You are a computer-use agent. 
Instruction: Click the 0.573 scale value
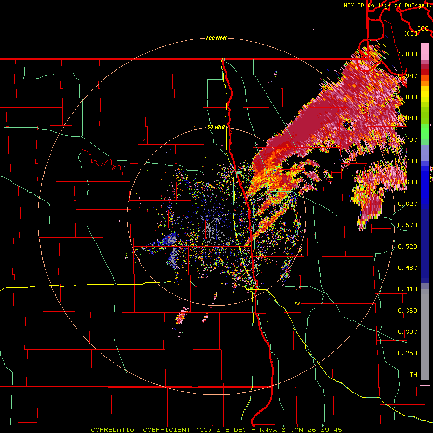click(408, 225)
